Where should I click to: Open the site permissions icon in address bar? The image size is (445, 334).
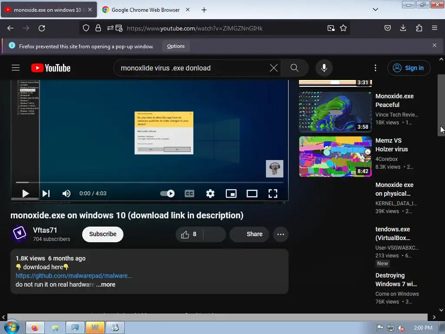pyautogui.click(x=110, y=28)
